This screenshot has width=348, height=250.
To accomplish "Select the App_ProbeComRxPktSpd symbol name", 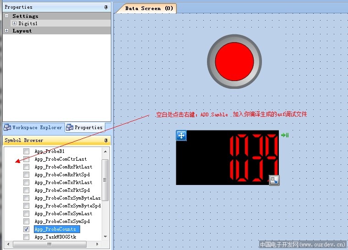I will coord(62,174).
